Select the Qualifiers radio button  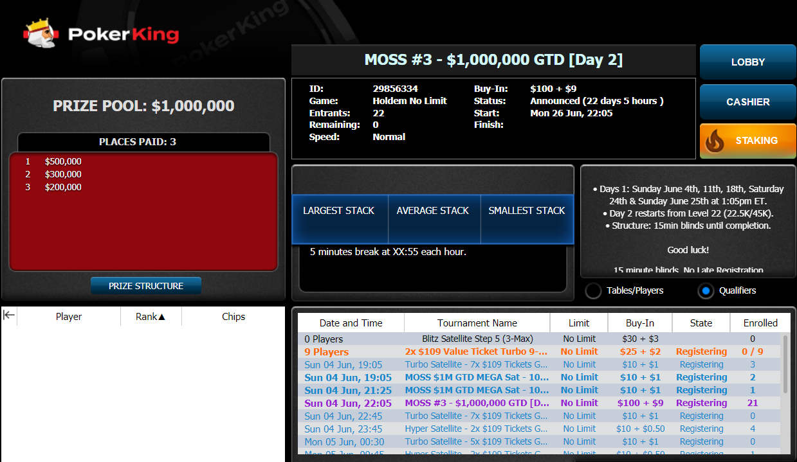706,291
